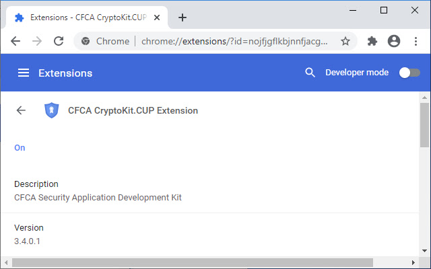Minimize the Chrome window
This screenshot has width=431, height=269.
(353, 11)
